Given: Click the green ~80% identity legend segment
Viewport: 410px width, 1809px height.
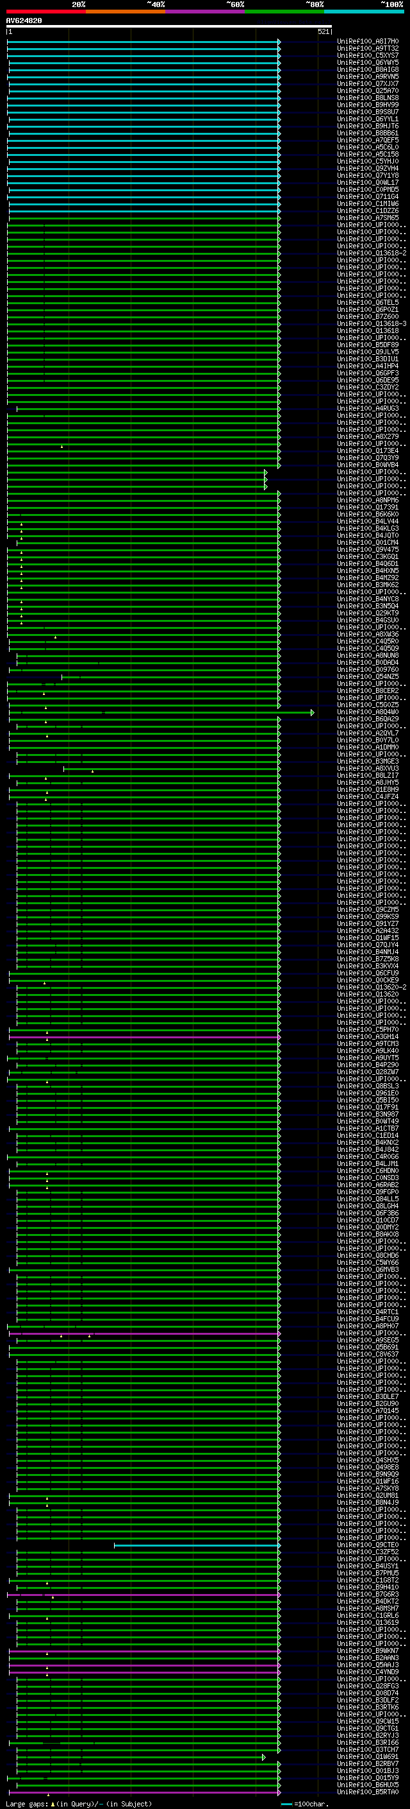Looking at the screenshot, I should coord(284,12).
